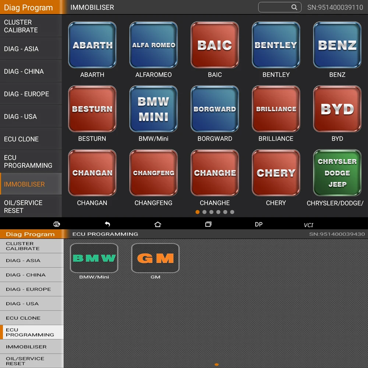Open the red BAIC brand icon
The width and height of the screenshot is (368, 368).
coord(215,45)
